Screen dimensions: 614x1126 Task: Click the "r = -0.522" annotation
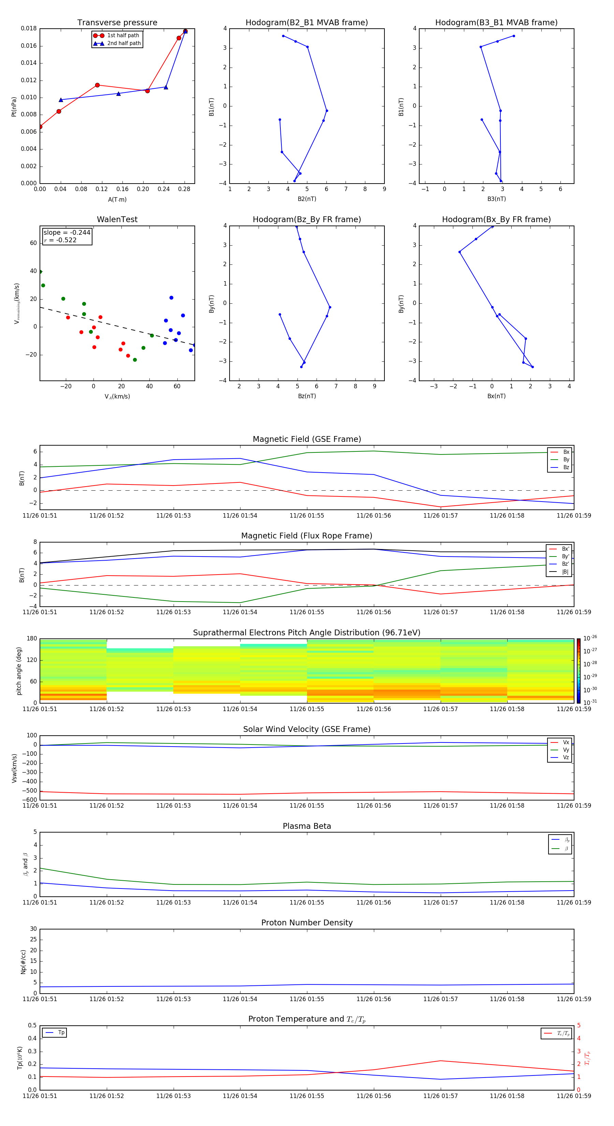pos(60,240)
